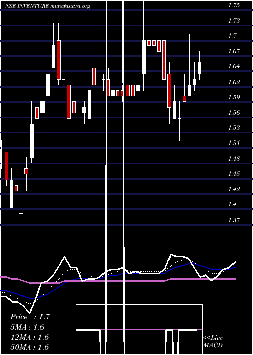Click the '<<Live MACD' label
The height and width of the screenshot is (355, 253).
[x=213, y=342]
